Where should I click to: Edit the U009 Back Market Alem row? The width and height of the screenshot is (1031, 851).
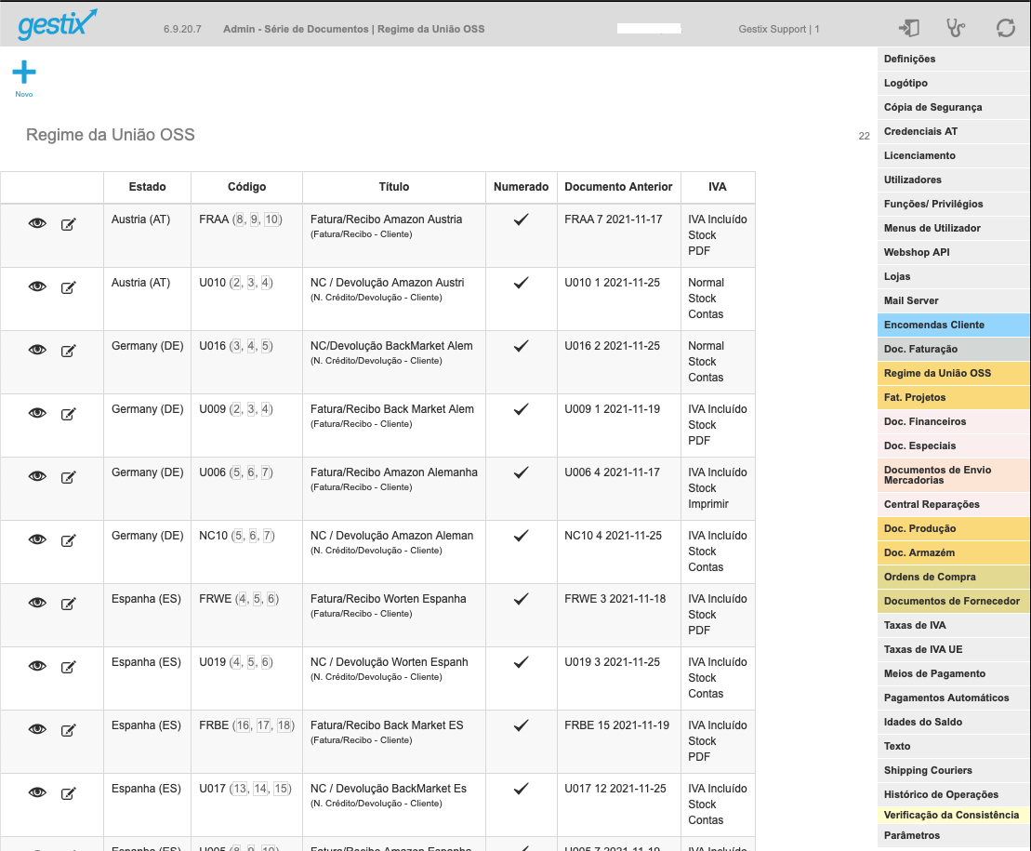69,414
